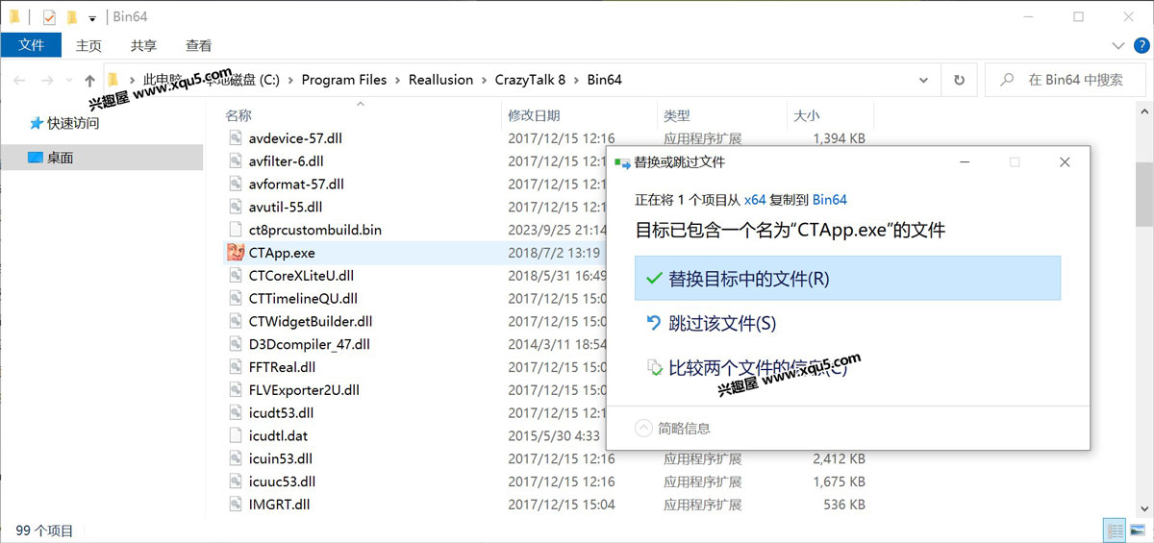Click the 2,412 KB size cell
This screenshot has width=1154, height=543.
(839, 459)
